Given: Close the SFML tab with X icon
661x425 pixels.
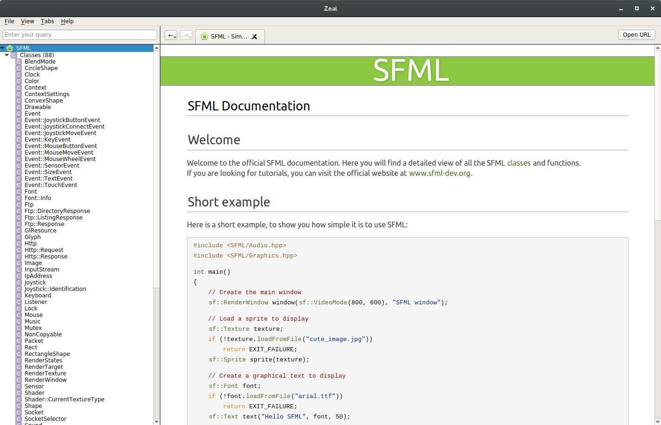Looking at the screenshot, I should [x=254, y=37].
